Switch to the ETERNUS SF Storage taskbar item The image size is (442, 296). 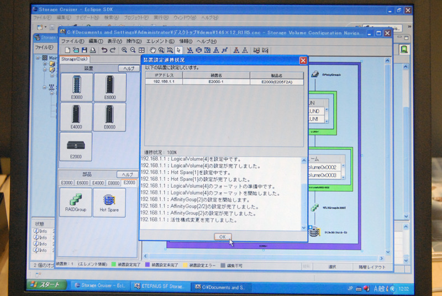[160, 286]
